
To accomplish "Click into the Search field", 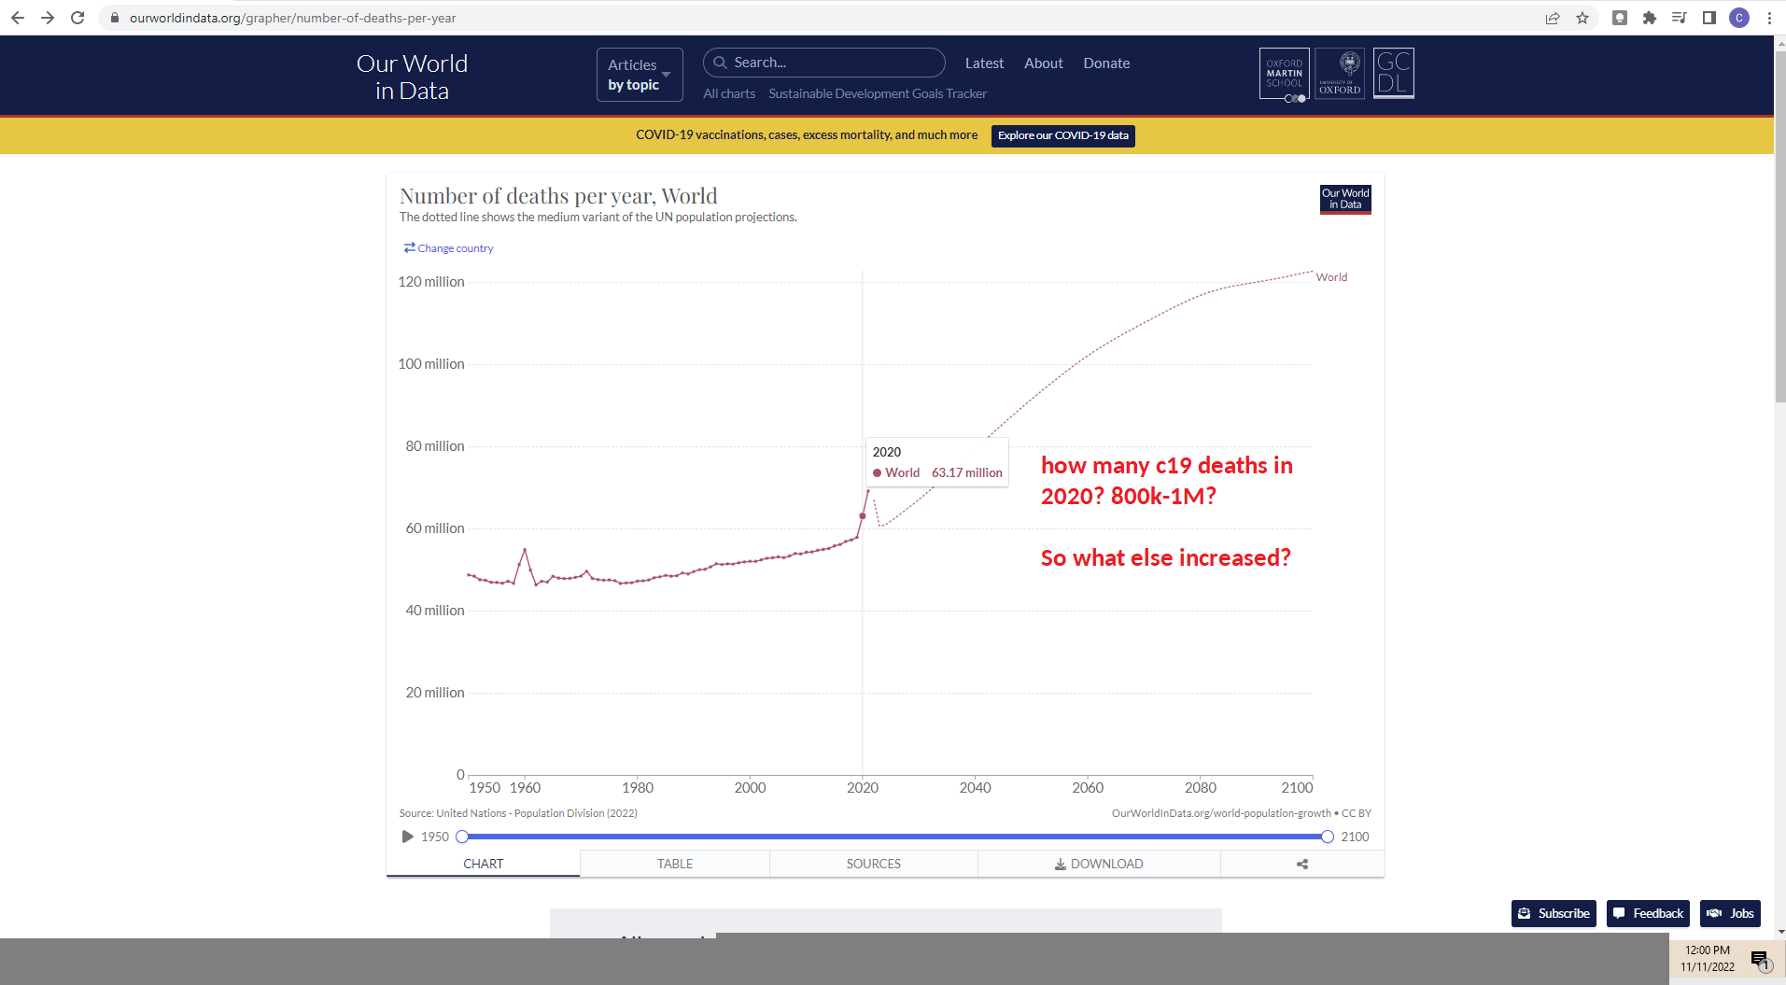I will click(831, 63).
